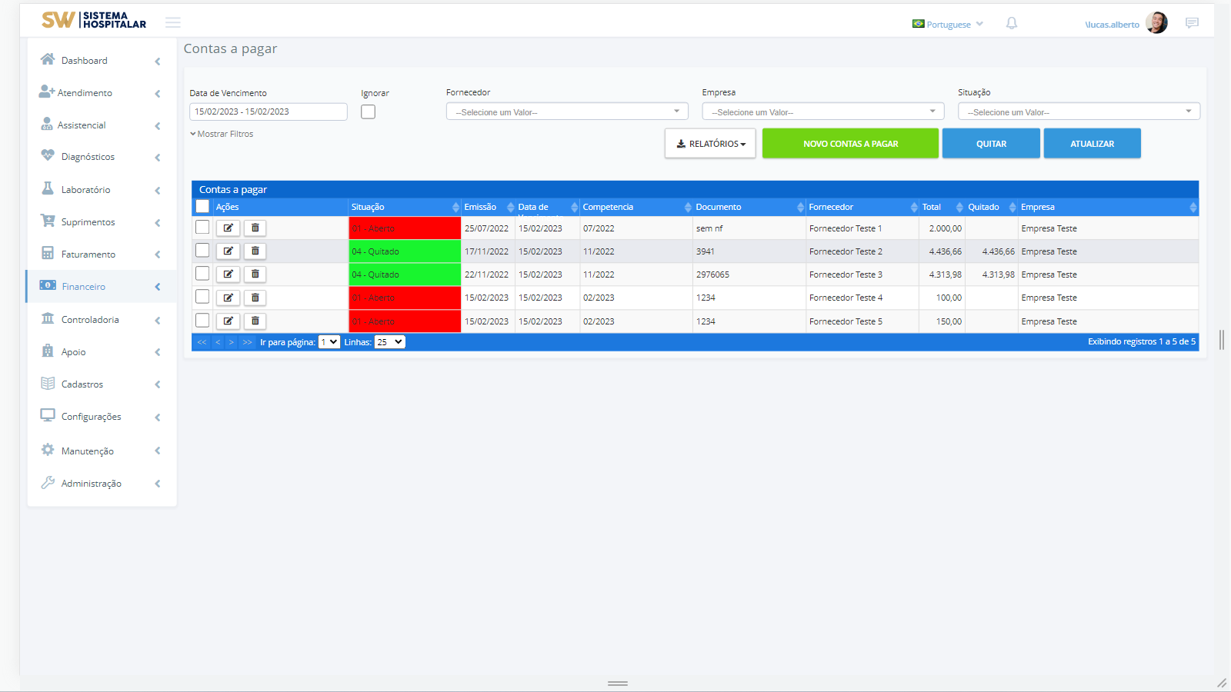Click the notification bell icon

click(x=1012, y=24)
